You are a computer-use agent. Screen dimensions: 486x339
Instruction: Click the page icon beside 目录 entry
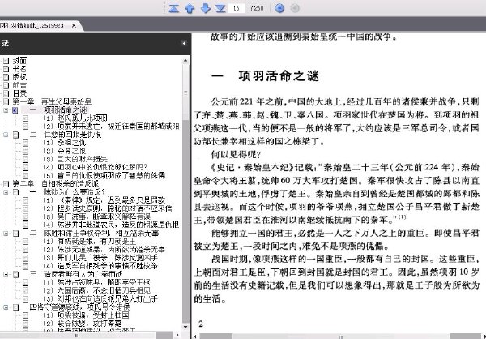6,93
